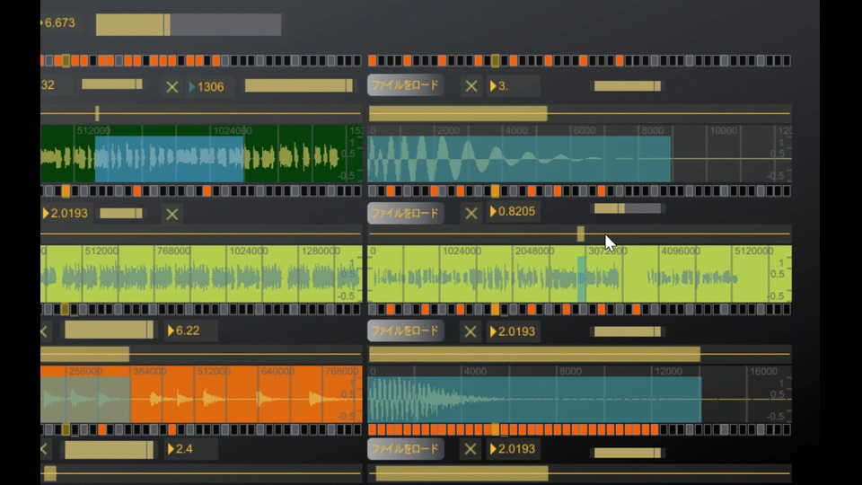Screen dimensions: 862x485
Task: Toggle the yellow cell in the mostly-orange bottom-right step row
Action: click(496, 429)
